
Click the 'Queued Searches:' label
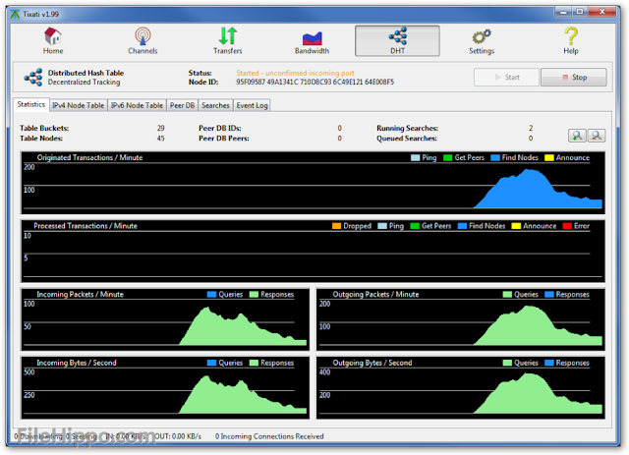(407, 139)
